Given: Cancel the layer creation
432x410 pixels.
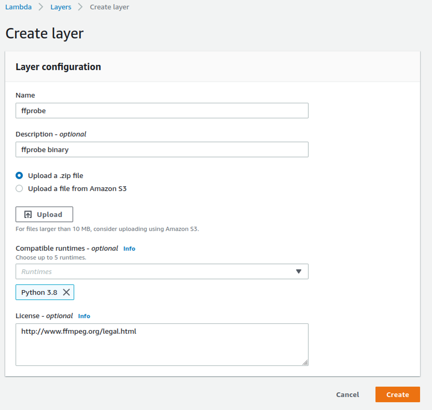Looking at the screenshot, I should pos(347,394).
